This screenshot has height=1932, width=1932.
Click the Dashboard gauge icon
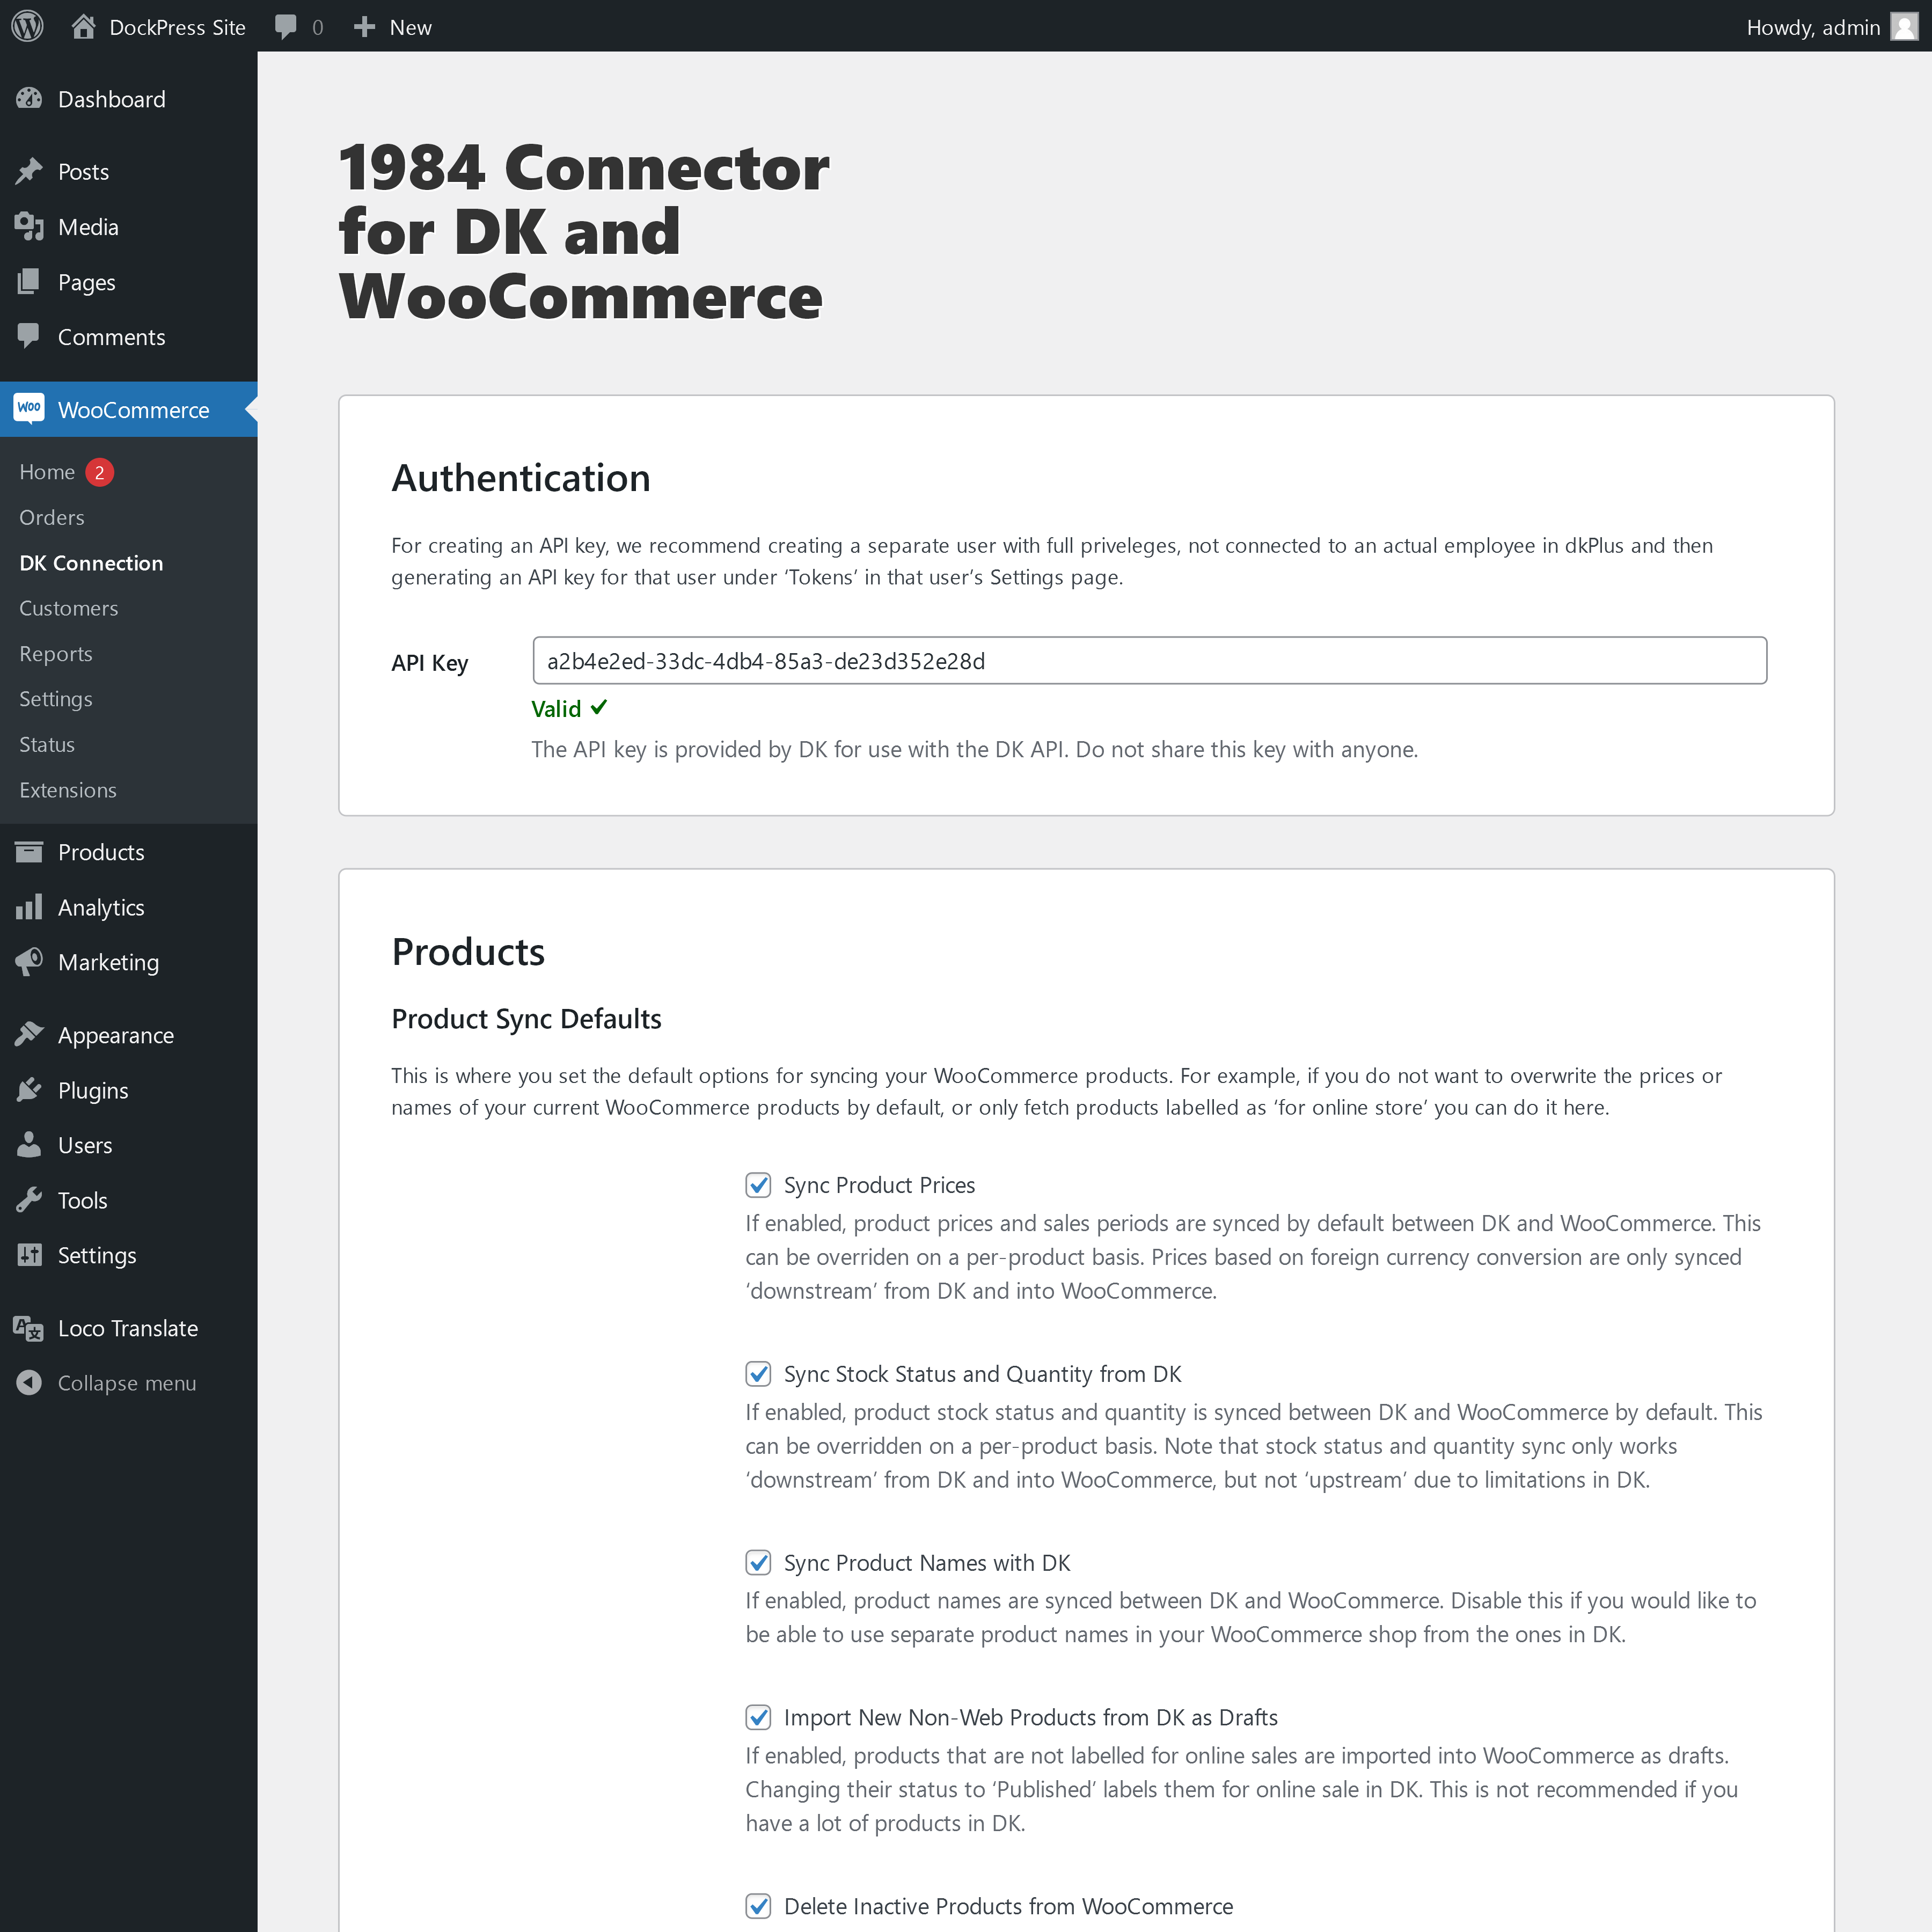pos(29,99)
